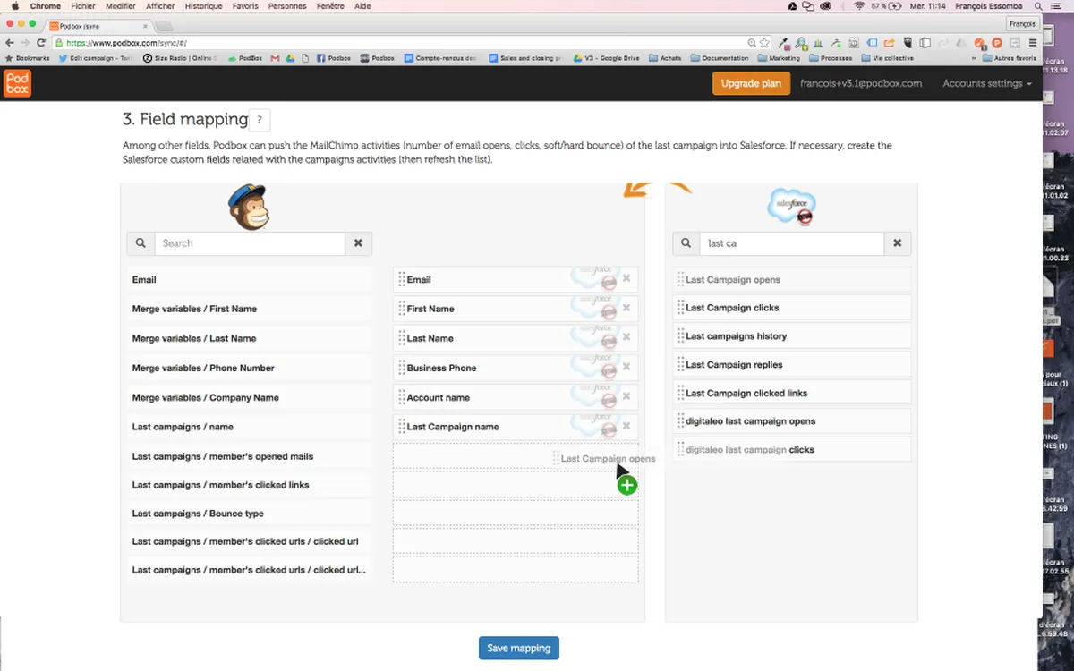Open the Achats bookmarks folder

coord(665,58)
